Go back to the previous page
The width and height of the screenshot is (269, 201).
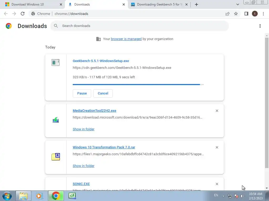click(6, 14)
